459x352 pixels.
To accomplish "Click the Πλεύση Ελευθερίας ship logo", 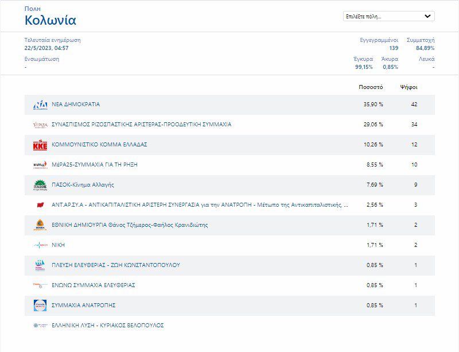I will tap(40, 265).
